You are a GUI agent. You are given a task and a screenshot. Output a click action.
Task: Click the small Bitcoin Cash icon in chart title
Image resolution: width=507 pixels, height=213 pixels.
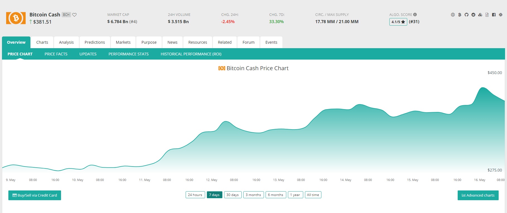point(222,68)
